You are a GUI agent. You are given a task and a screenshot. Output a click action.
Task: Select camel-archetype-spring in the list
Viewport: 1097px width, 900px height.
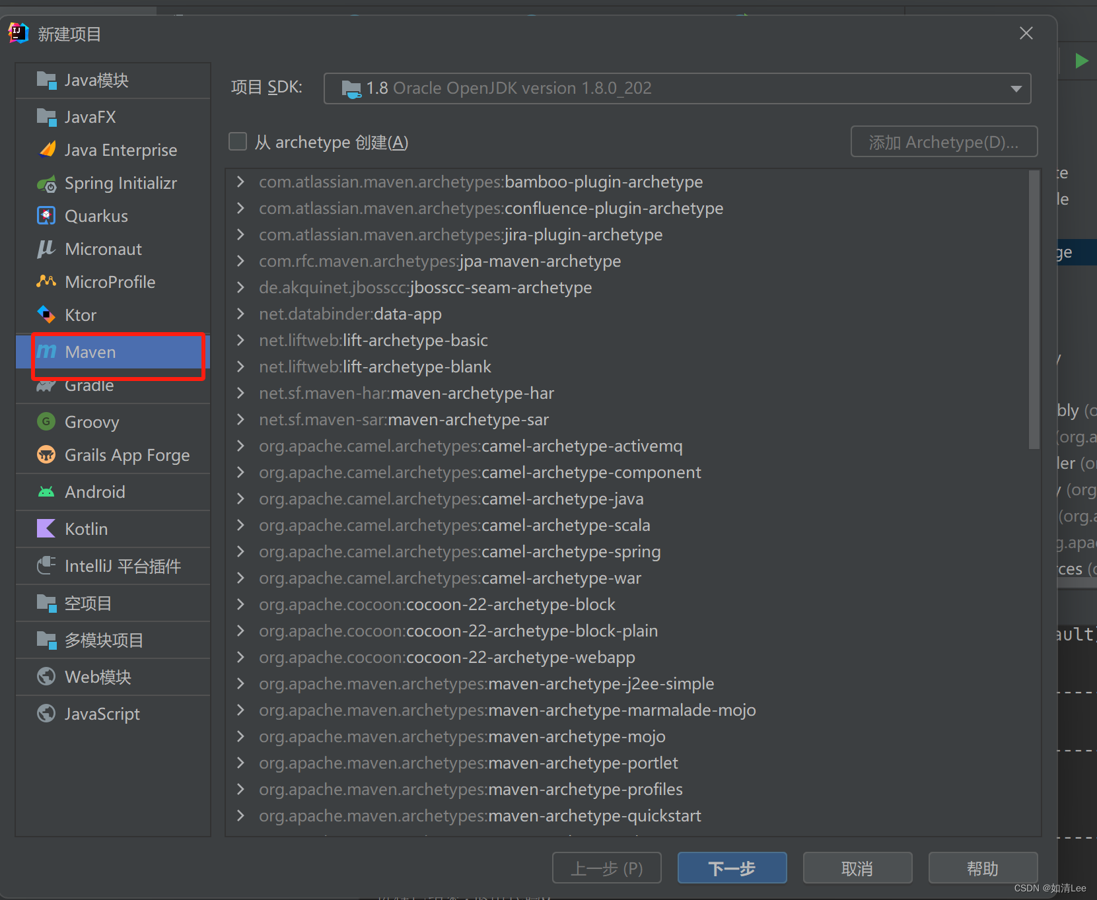point(460,551)
